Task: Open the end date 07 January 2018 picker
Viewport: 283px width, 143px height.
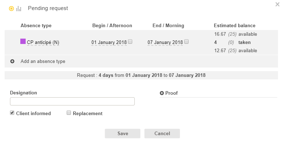Action: pos(165,43)
